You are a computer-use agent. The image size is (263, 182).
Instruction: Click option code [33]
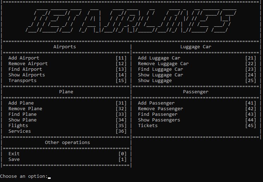121,114
